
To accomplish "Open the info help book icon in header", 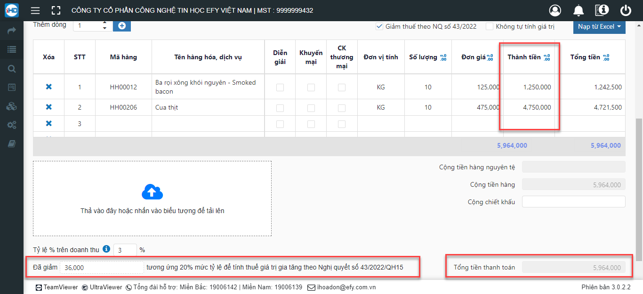I will (602, 10).
